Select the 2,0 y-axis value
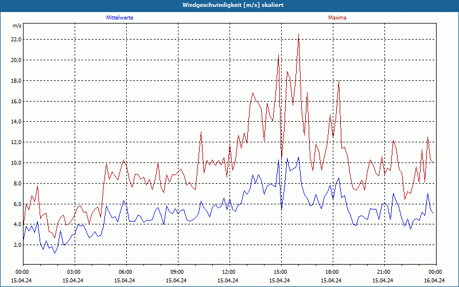The height and width of the screenshot is (287, 459). (18, 245)
